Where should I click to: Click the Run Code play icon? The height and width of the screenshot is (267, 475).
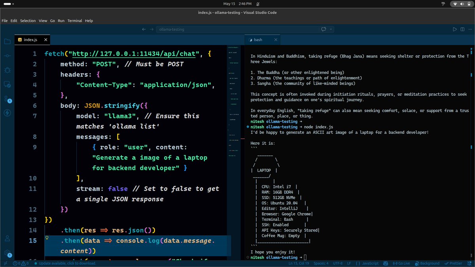coord(454,29)
